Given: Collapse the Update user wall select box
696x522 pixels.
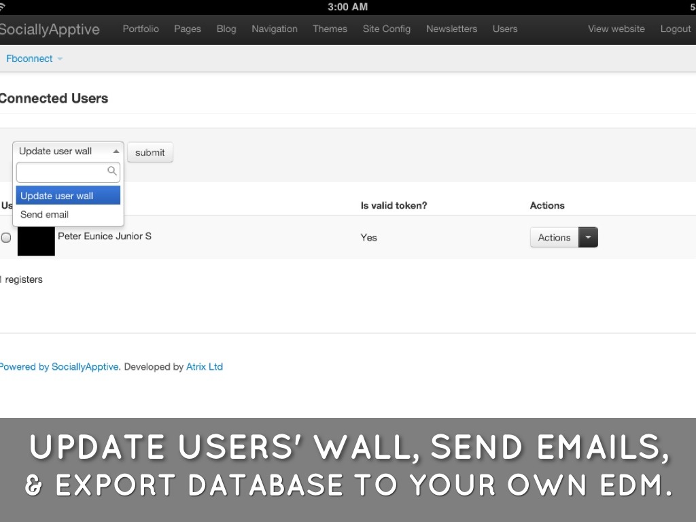Looking at the screenshot, I should click(68, 152).
